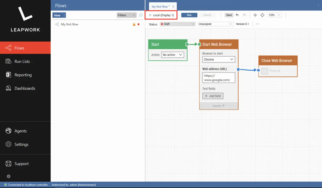
Task: Click the collapse sidebar arrow icon
Action: (x=8, y=176)
